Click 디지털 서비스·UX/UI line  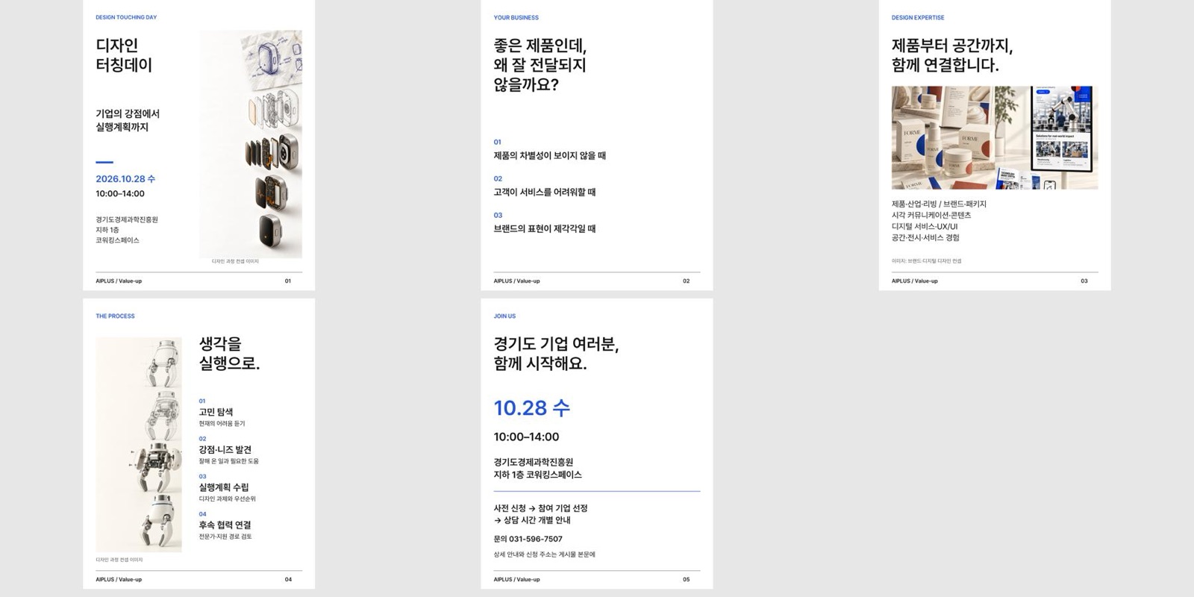(925, 226)
